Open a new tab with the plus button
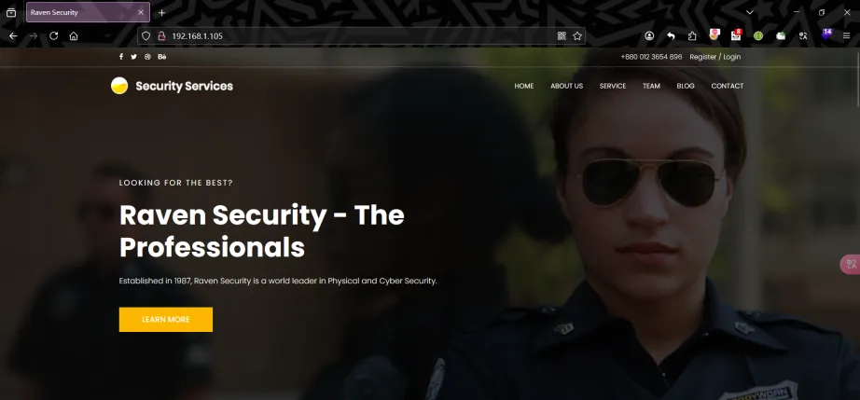 [161, 13]
